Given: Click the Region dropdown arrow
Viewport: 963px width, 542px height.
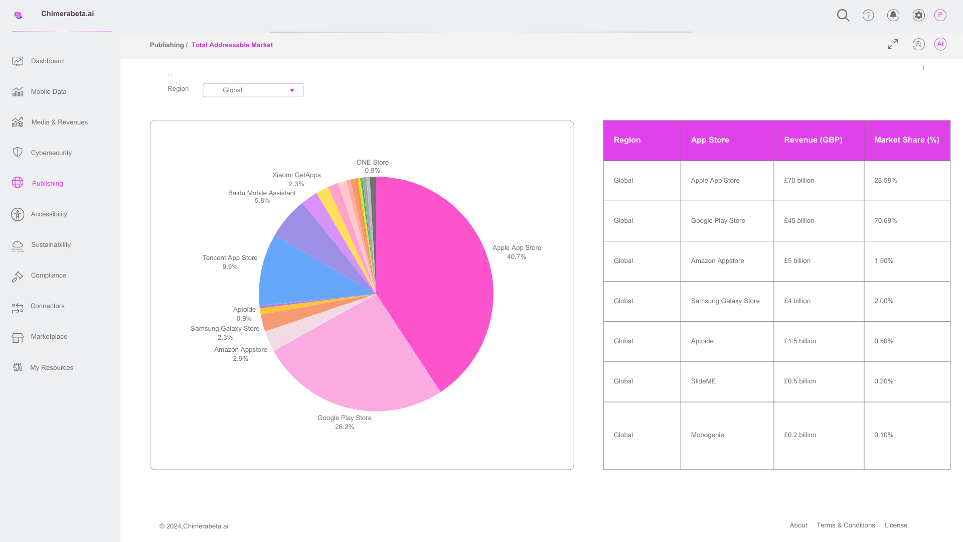Looking at the screenshot, I should 292,90.
